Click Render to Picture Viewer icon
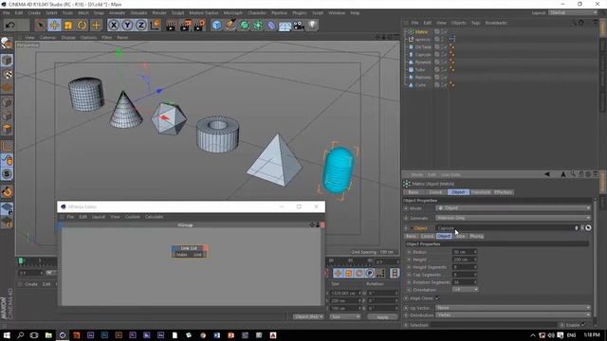The width and height of the screenshot is (607, 341). pos(185,26)
